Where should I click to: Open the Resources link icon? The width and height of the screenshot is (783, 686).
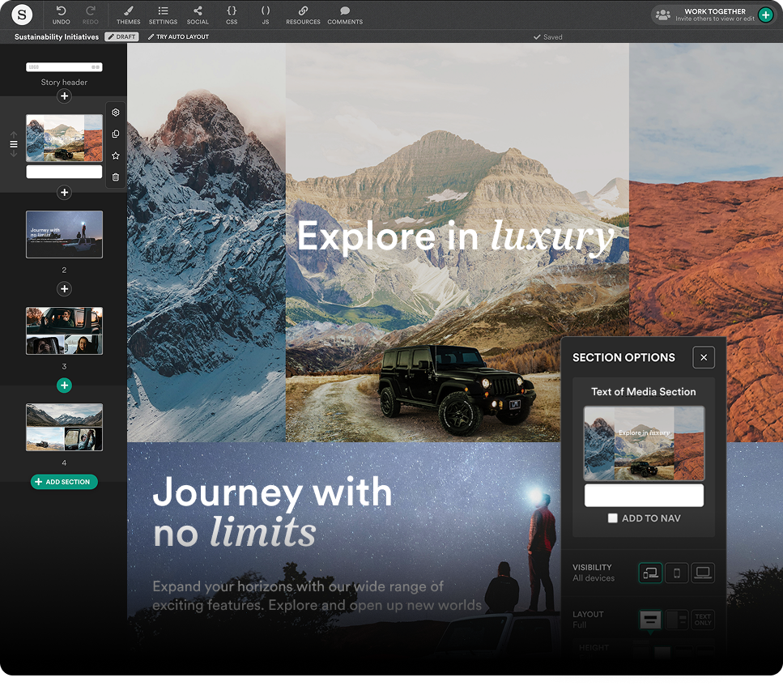tap(303, 11)
